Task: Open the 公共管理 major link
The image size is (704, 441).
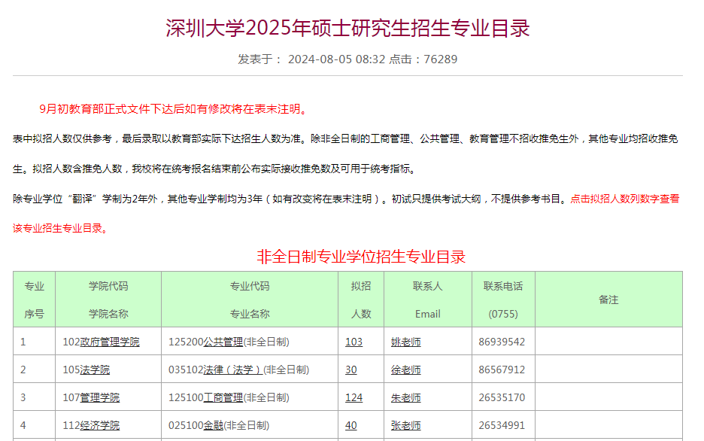Action: [223, 342]
